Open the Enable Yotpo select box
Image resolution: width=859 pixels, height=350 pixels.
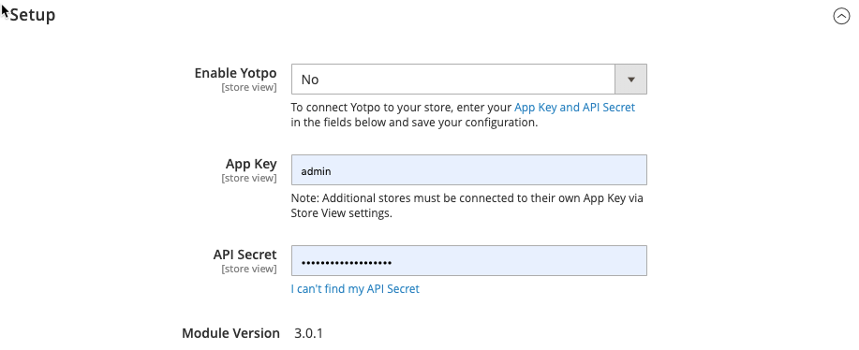468,80
